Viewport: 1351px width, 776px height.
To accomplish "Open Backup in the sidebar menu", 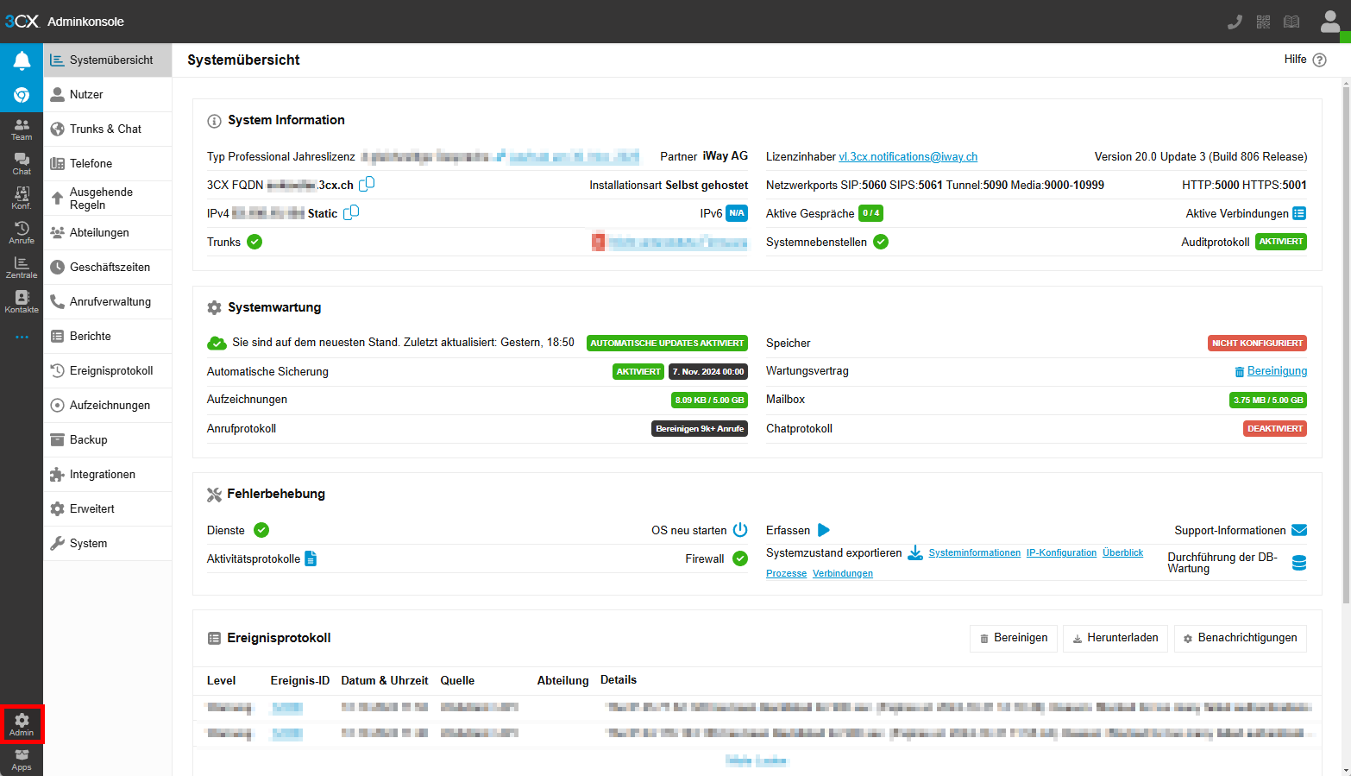I will pos(108,440).
